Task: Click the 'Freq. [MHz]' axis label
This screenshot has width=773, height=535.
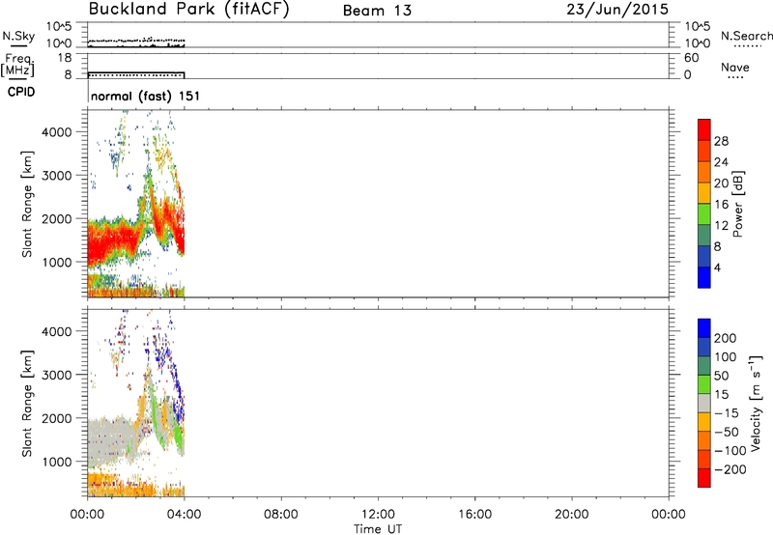Action: 17,65
